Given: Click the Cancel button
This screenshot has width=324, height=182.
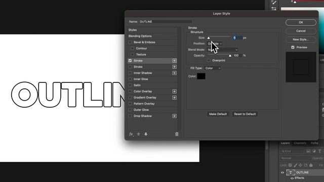Looking at the screenshot, I should (301, 31).
